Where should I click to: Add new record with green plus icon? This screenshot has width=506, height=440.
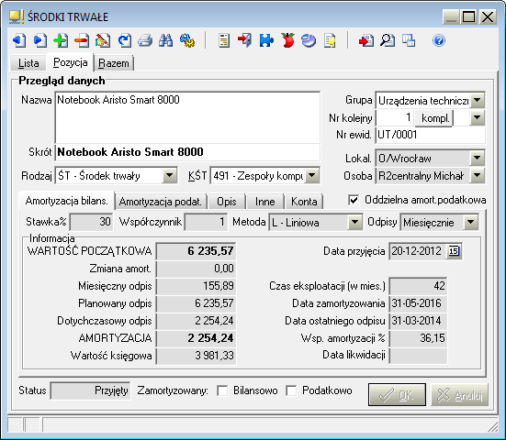click(x=61, y=41)
